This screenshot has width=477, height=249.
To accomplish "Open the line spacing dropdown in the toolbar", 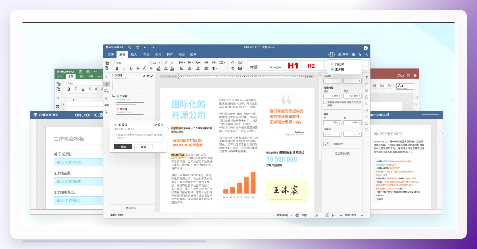I will [222, 63].
